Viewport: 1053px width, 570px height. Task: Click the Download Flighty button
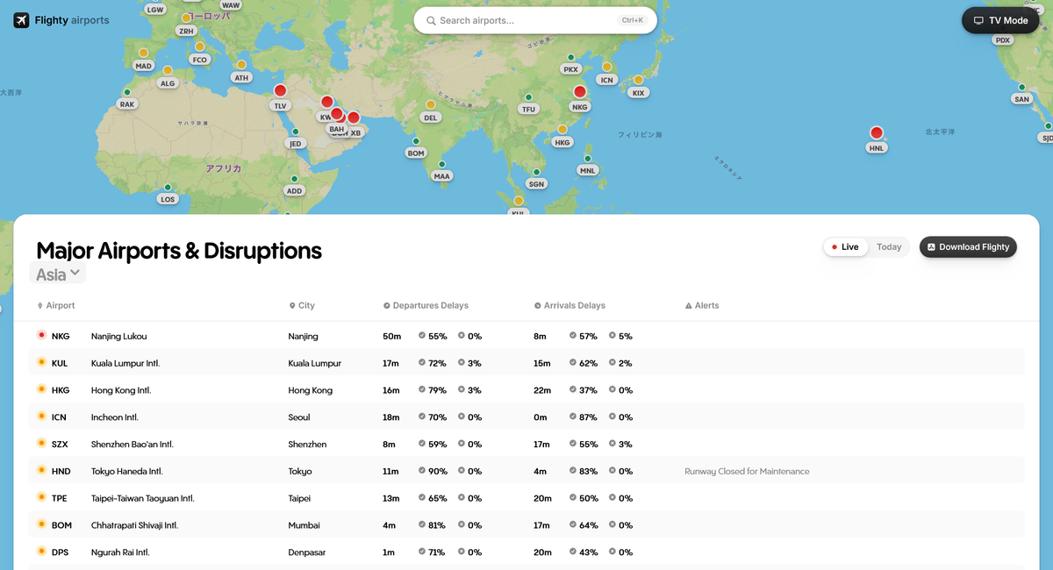[968, 247]
